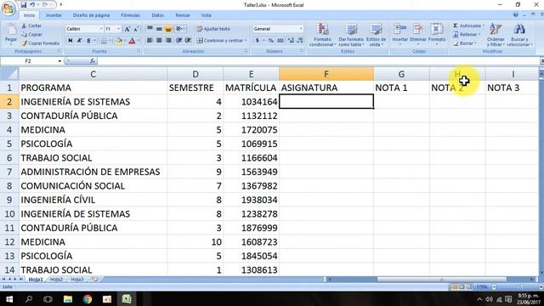The height and width of the screenshot is (306, 544).
Task: Switch to the Insertar ribbon tab
Action: 54,15
